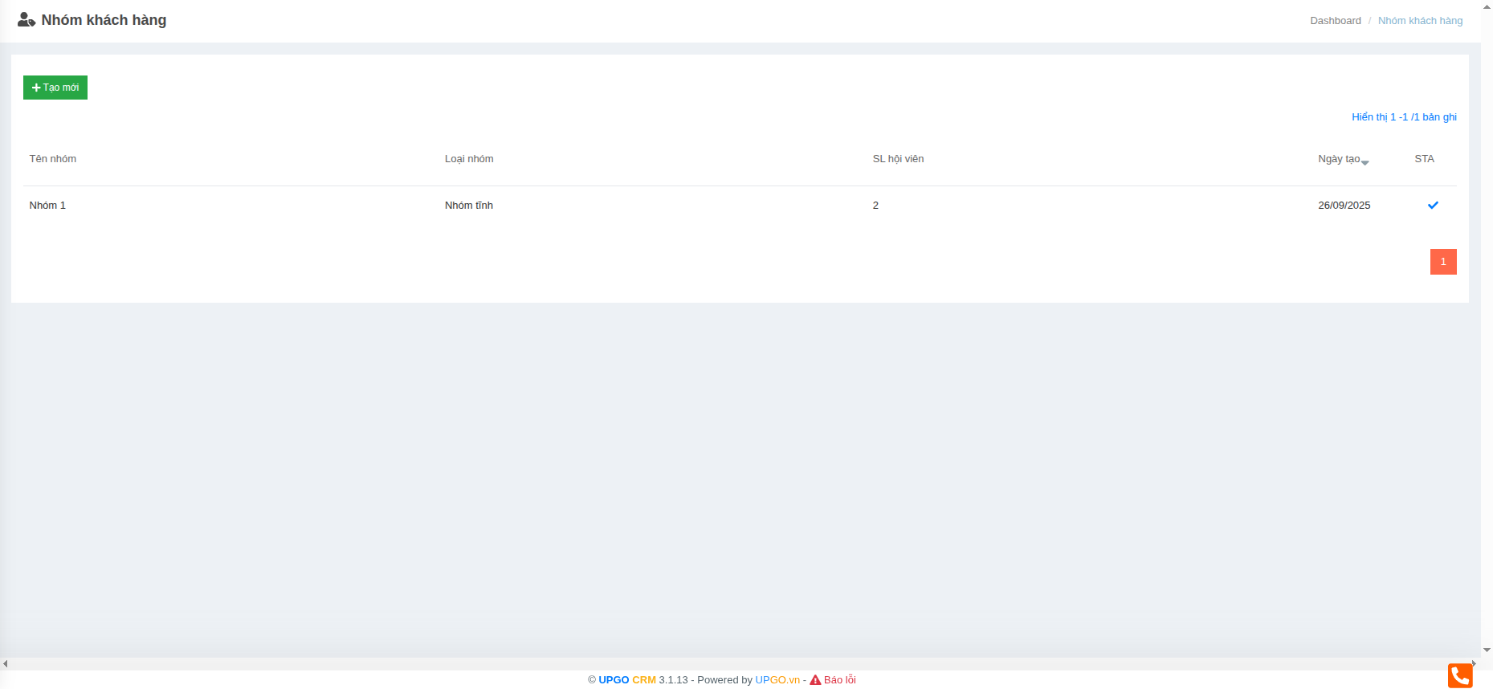
Task: Click the Hiển thị record count text
Action: [1403, 117]
